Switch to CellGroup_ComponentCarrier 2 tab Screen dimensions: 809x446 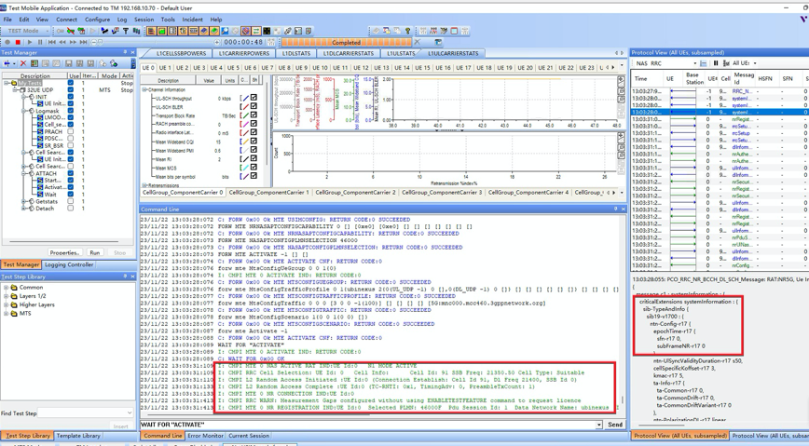pyautogui.click(x=355, y=193)
